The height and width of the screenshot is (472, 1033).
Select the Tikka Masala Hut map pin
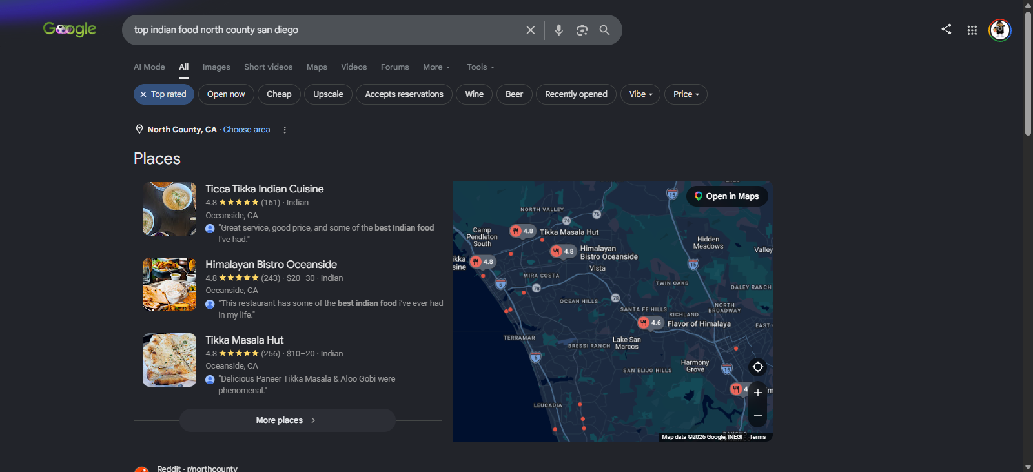coord(523,231)
